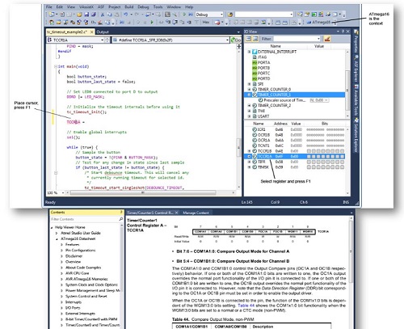Toggle bit 0 checkbox in TIMSK row
The width and height of the screenshot is (404, 329).
coord(343,167)
